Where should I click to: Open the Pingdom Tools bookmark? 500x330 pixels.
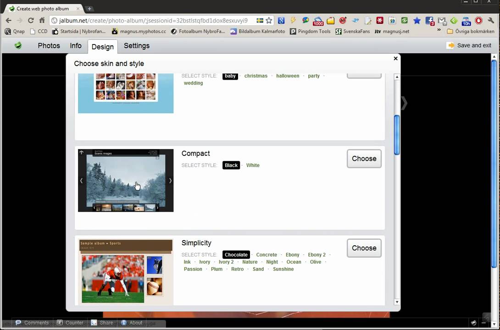point(310,31)
